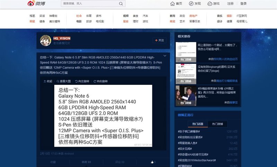Click the search magnifier icon
This screenshot has width=277, height=167.
[120, 4]
